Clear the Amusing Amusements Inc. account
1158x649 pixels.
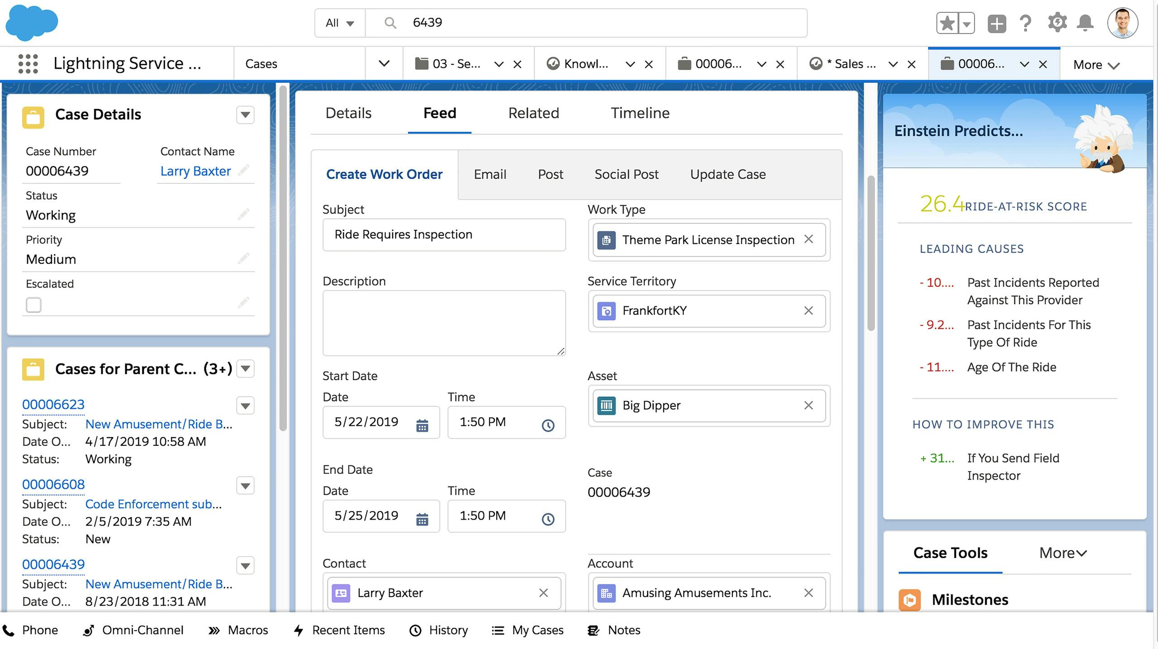[x=808, y=592]
